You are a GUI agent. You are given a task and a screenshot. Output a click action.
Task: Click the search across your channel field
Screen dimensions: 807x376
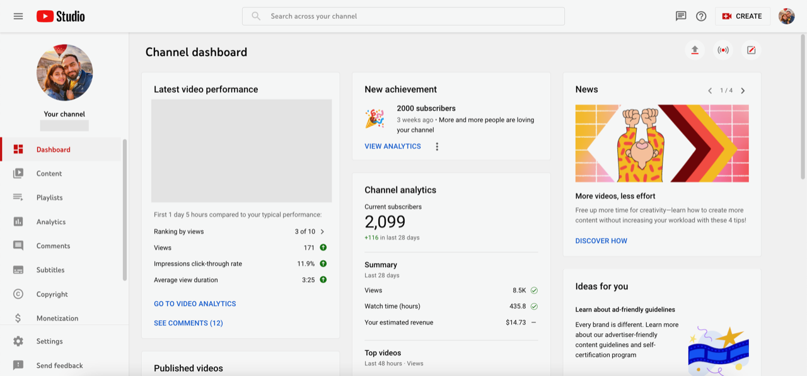403,16
